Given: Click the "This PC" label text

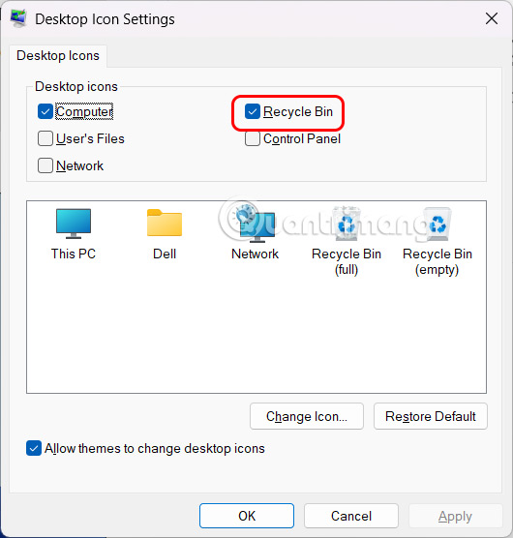Looking at the screenshot, I should [x=74, y=254].
